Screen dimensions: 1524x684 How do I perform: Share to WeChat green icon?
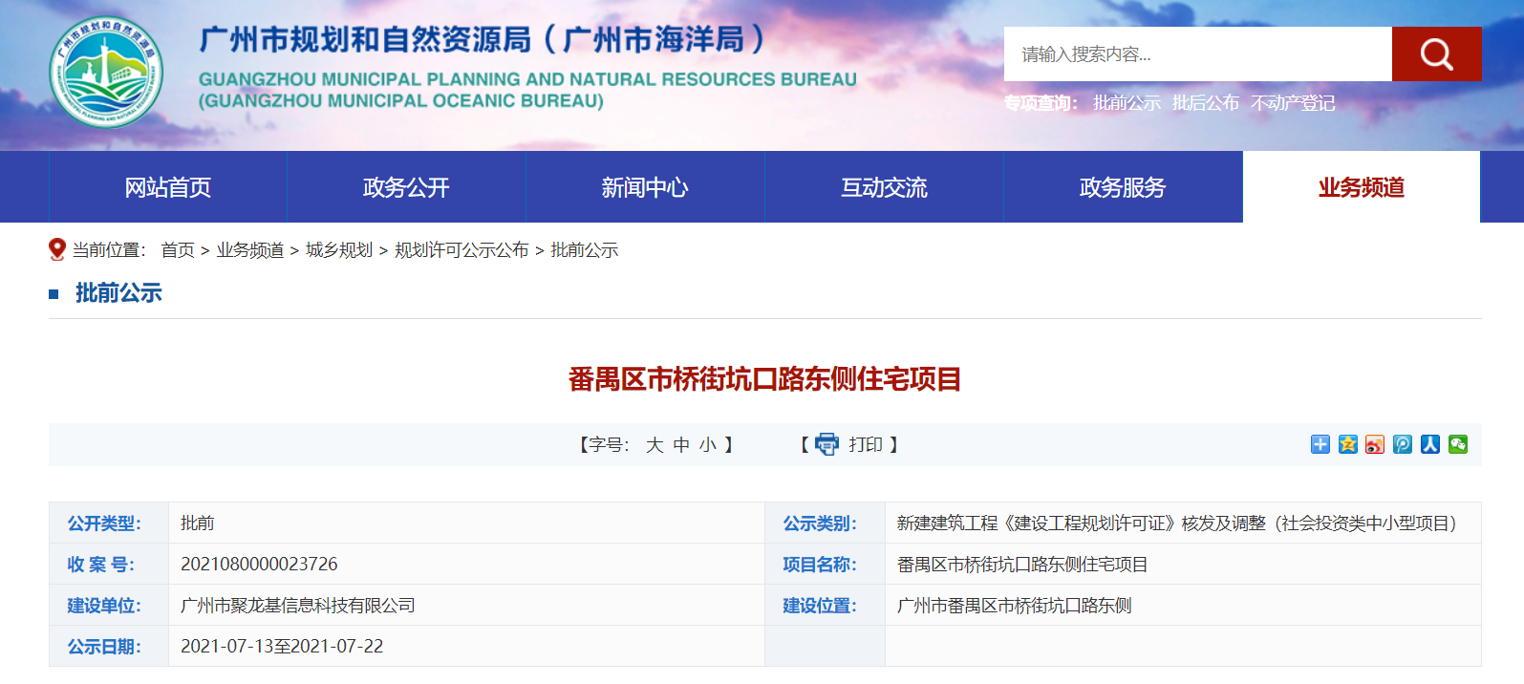(x=1458, y=444)
